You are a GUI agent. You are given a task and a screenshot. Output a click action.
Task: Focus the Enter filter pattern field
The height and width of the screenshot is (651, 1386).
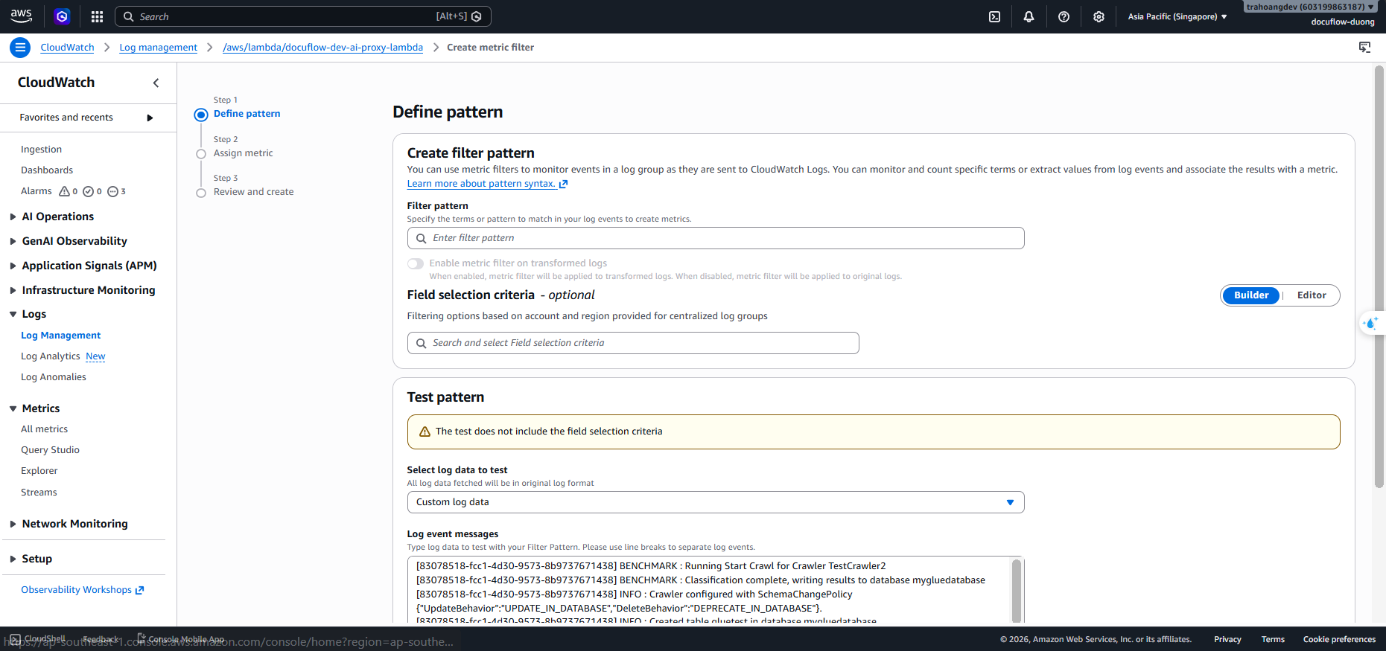point(715,238)
